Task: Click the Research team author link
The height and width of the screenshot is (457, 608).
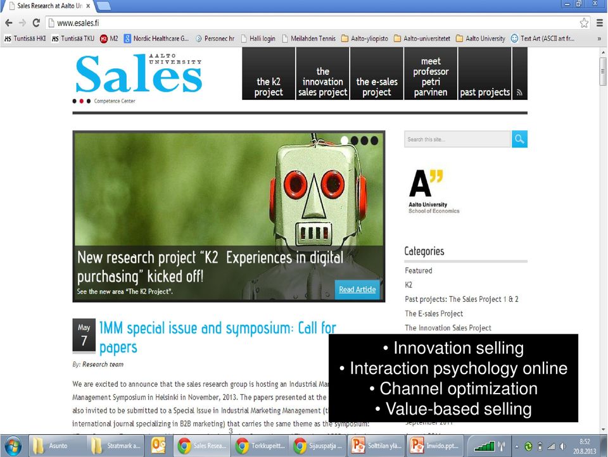Action: (x=103, y=365)
